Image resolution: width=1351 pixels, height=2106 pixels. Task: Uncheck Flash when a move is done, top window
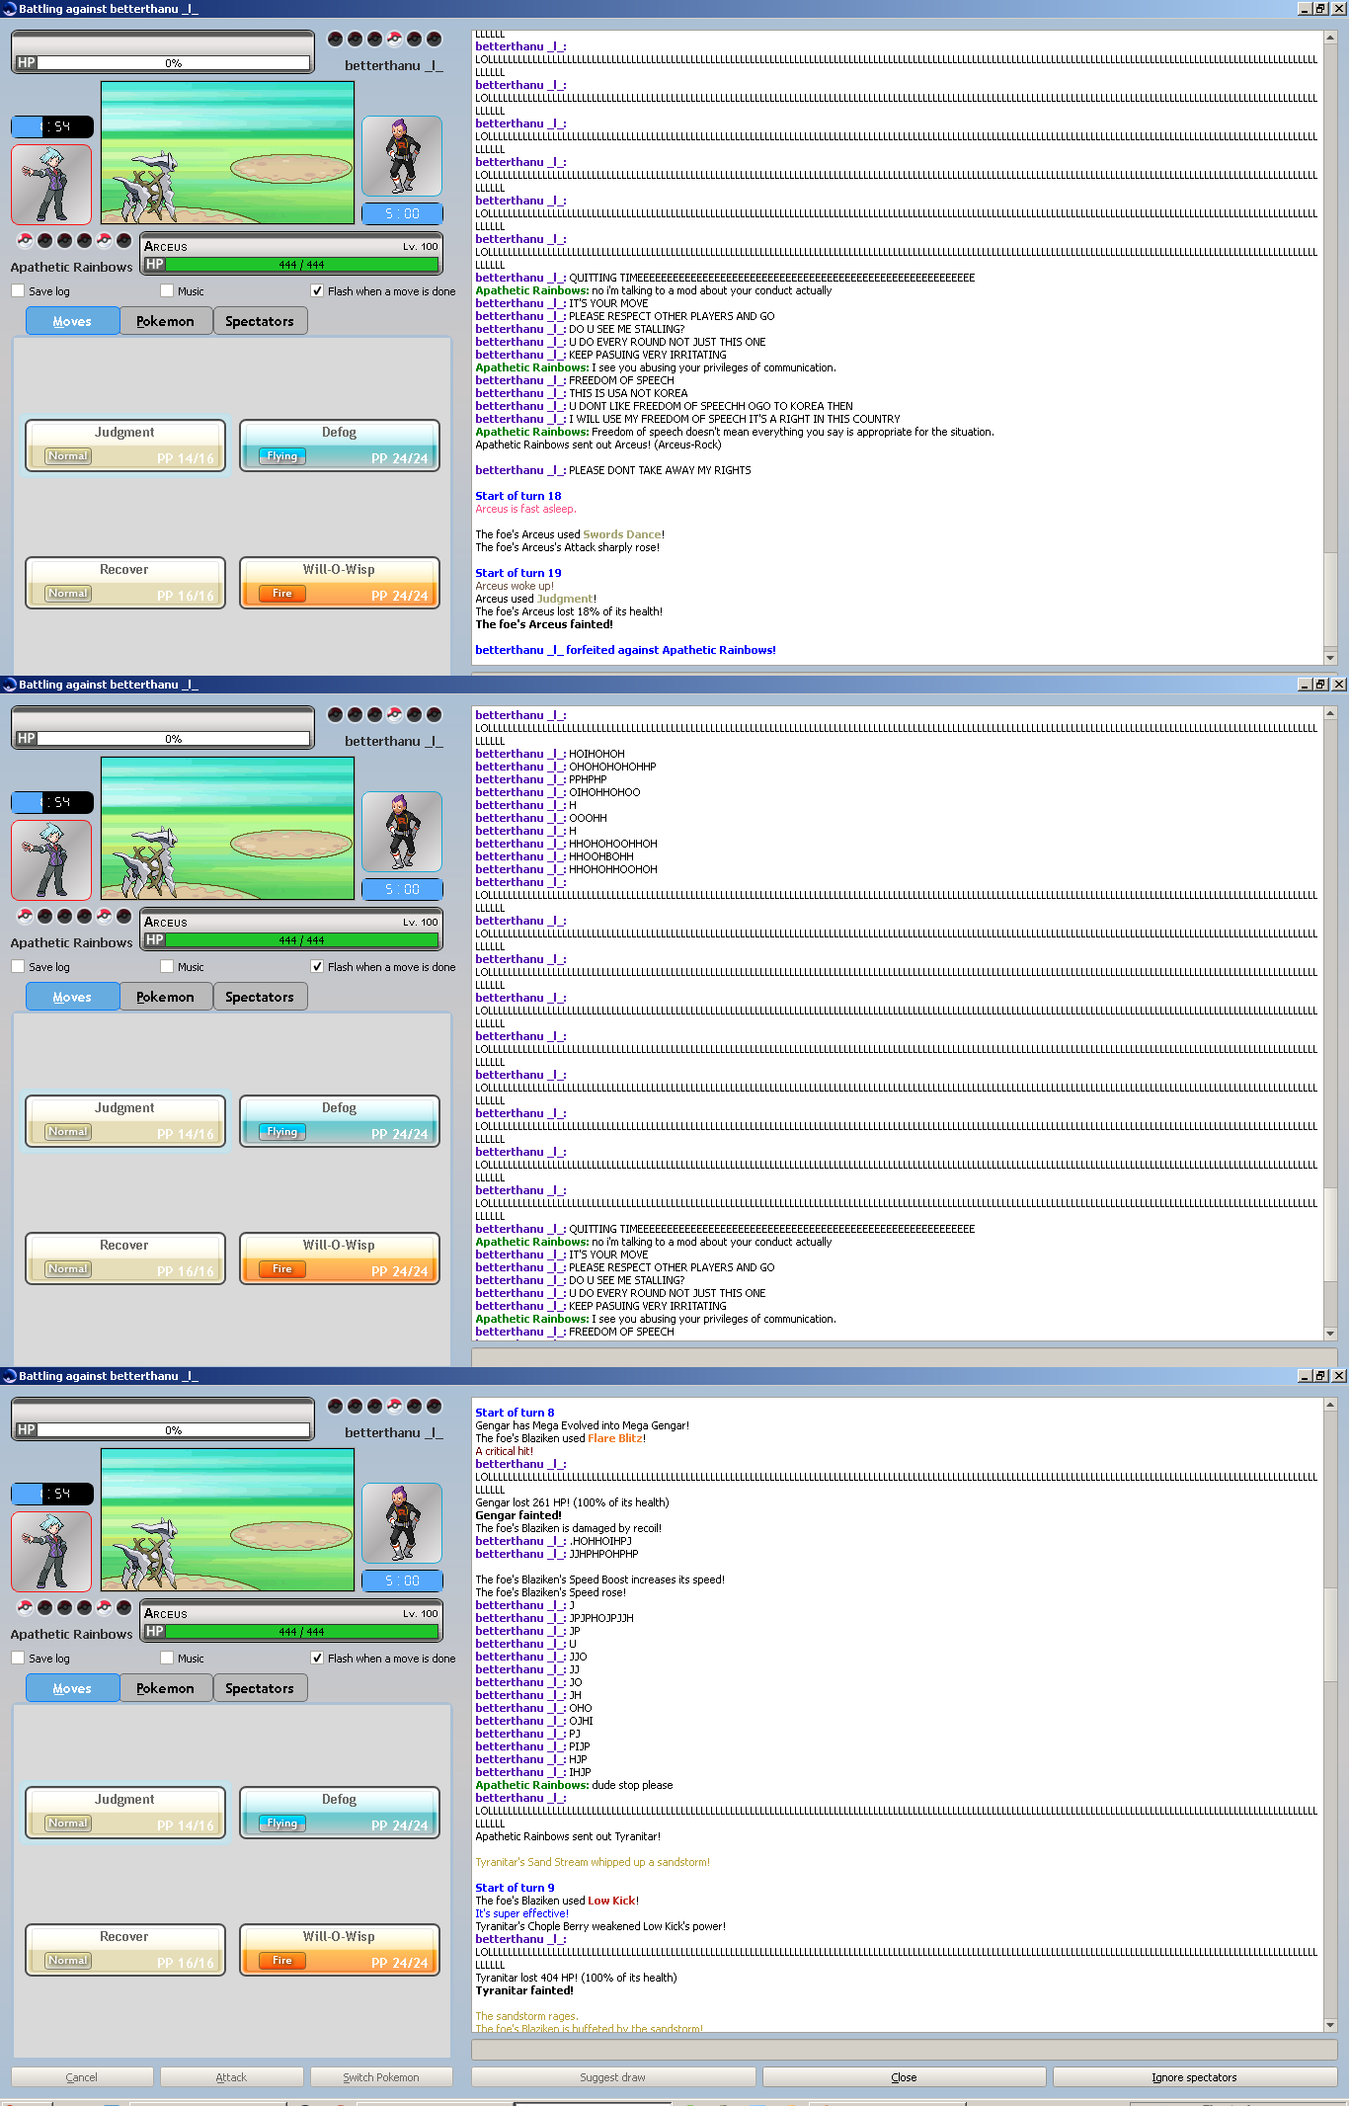point(317,291)
